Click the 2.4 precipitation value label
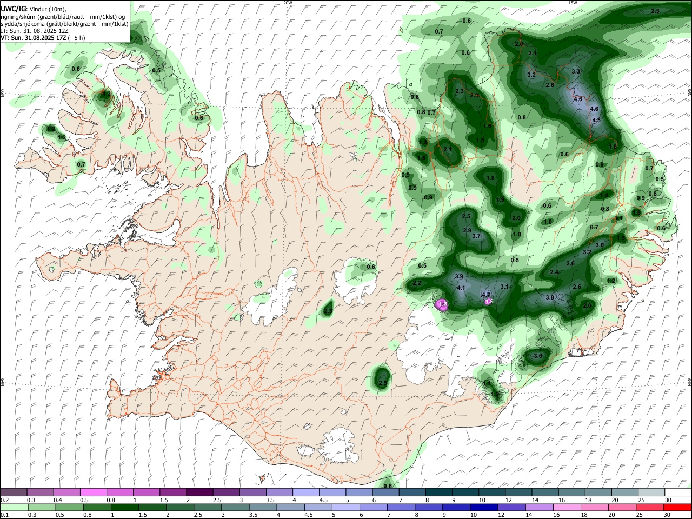 pyautogui.click(x=554, y=272)
